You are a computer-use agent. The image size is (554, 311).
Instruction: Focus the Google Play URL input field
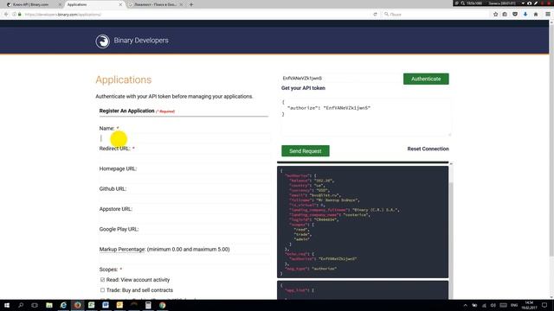[x=184, y=238]
